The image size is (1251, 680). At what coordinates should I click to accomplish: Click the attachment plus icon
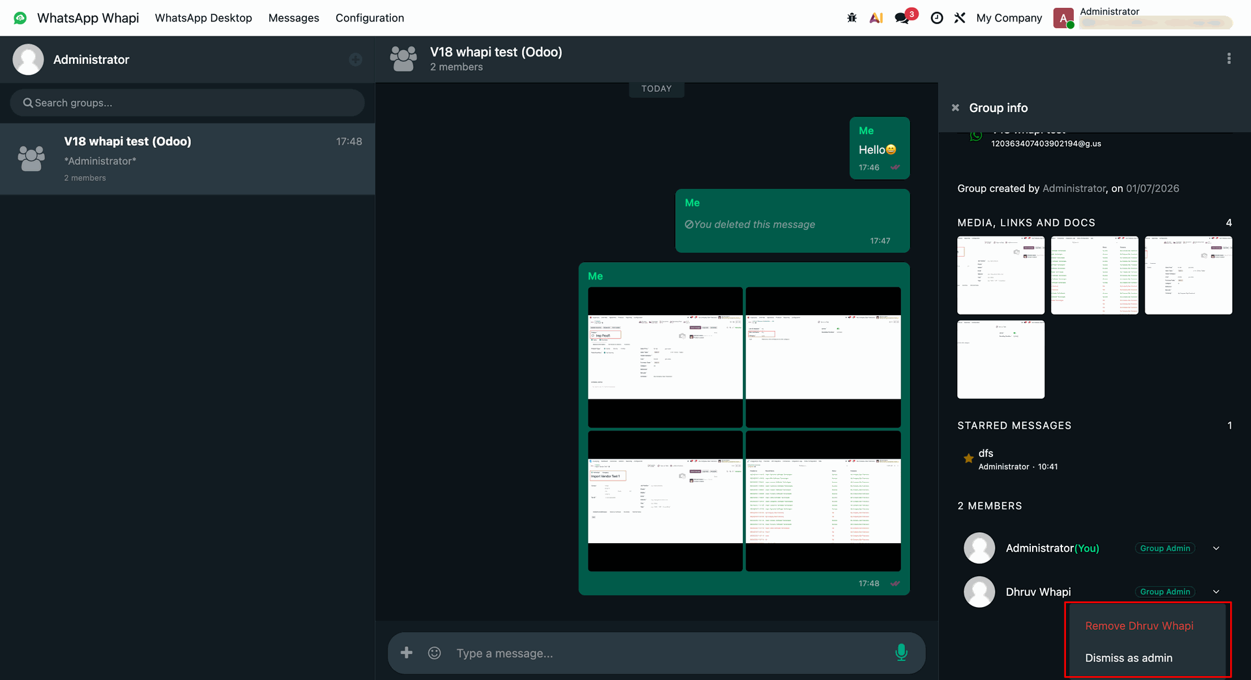pos(407,653)
